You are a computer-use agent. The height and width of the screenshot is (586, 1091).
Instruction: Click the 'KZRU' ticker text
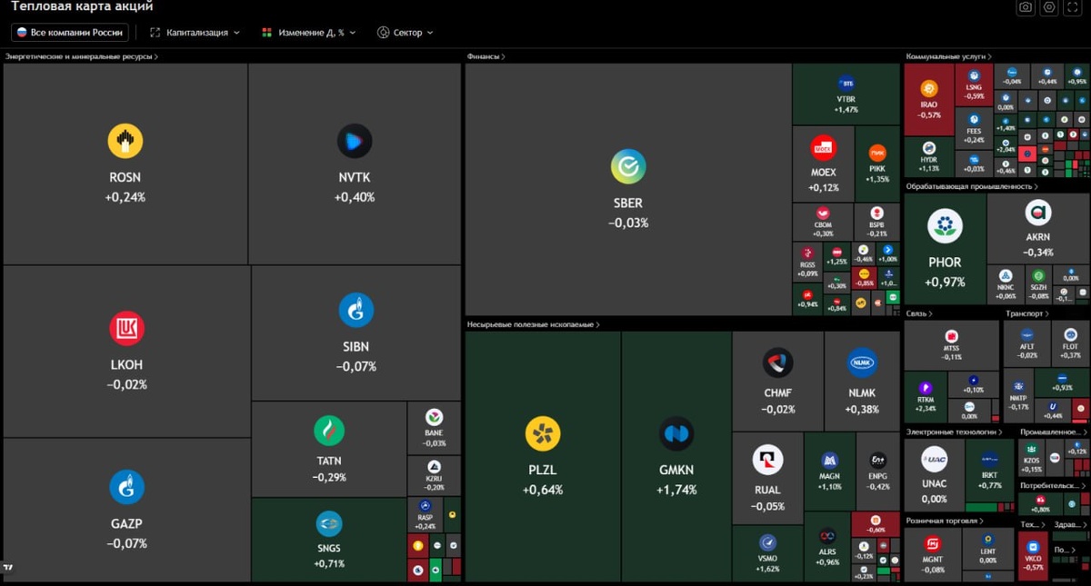click(x=435, y=478)
